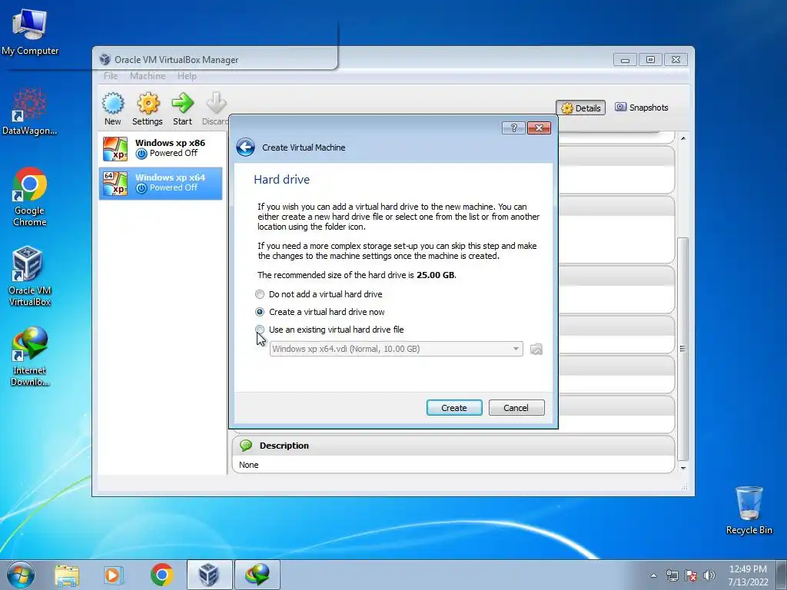Click the Action Center flag icon
The width and height of the screenshot is (787, 590).
point(691,575)
